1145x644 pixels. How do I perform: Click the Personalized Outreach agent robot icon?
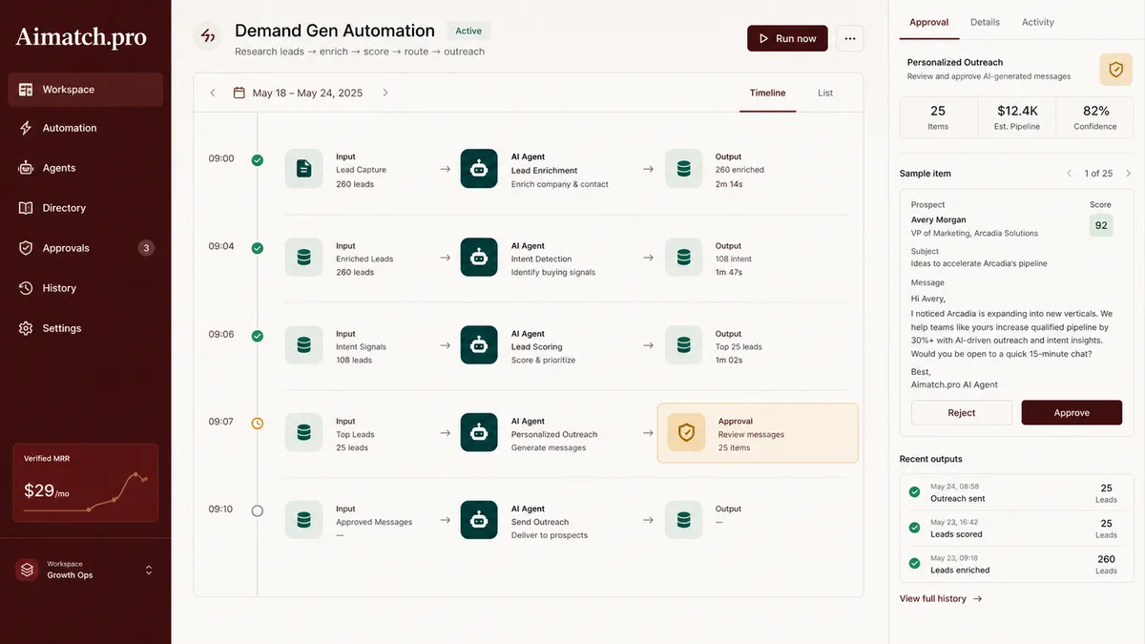click(x=479, y=432)
